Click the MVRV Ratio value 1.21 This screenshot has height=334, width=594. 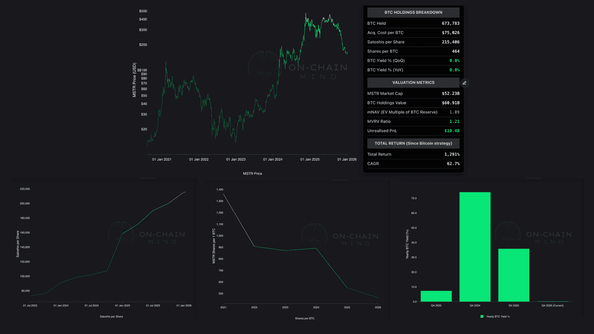(x=454, y=122)
